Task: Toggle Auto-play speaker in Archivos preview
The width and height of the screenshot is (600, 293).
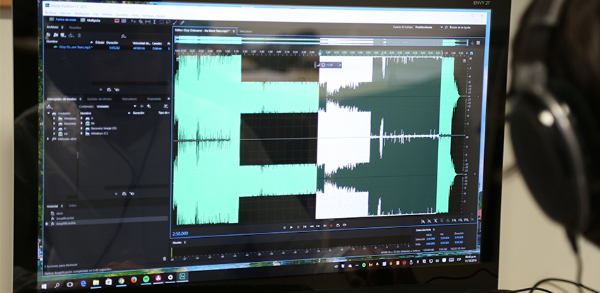Action: pos(117,90)
